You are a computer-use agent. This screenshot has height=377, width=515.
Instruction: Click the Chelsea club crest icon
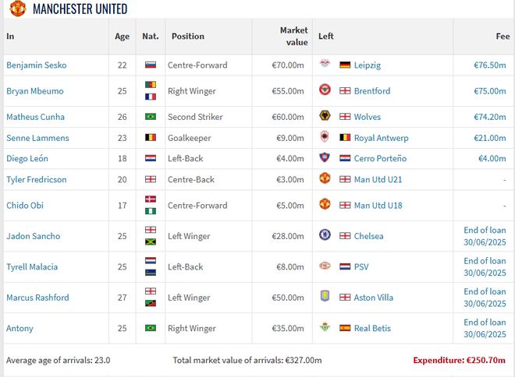click(325, 236)
